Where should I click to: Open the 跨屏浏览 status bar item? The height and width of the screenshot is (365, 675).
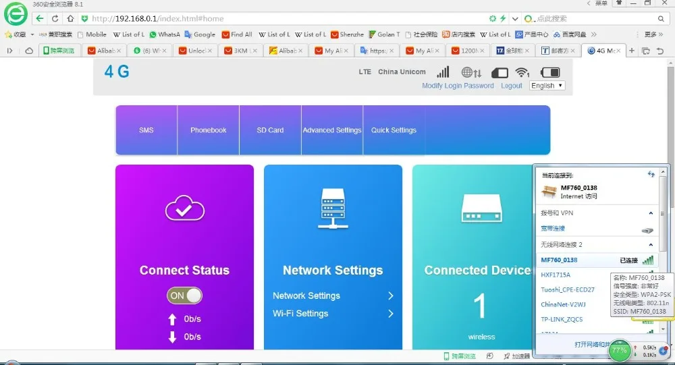460,356
